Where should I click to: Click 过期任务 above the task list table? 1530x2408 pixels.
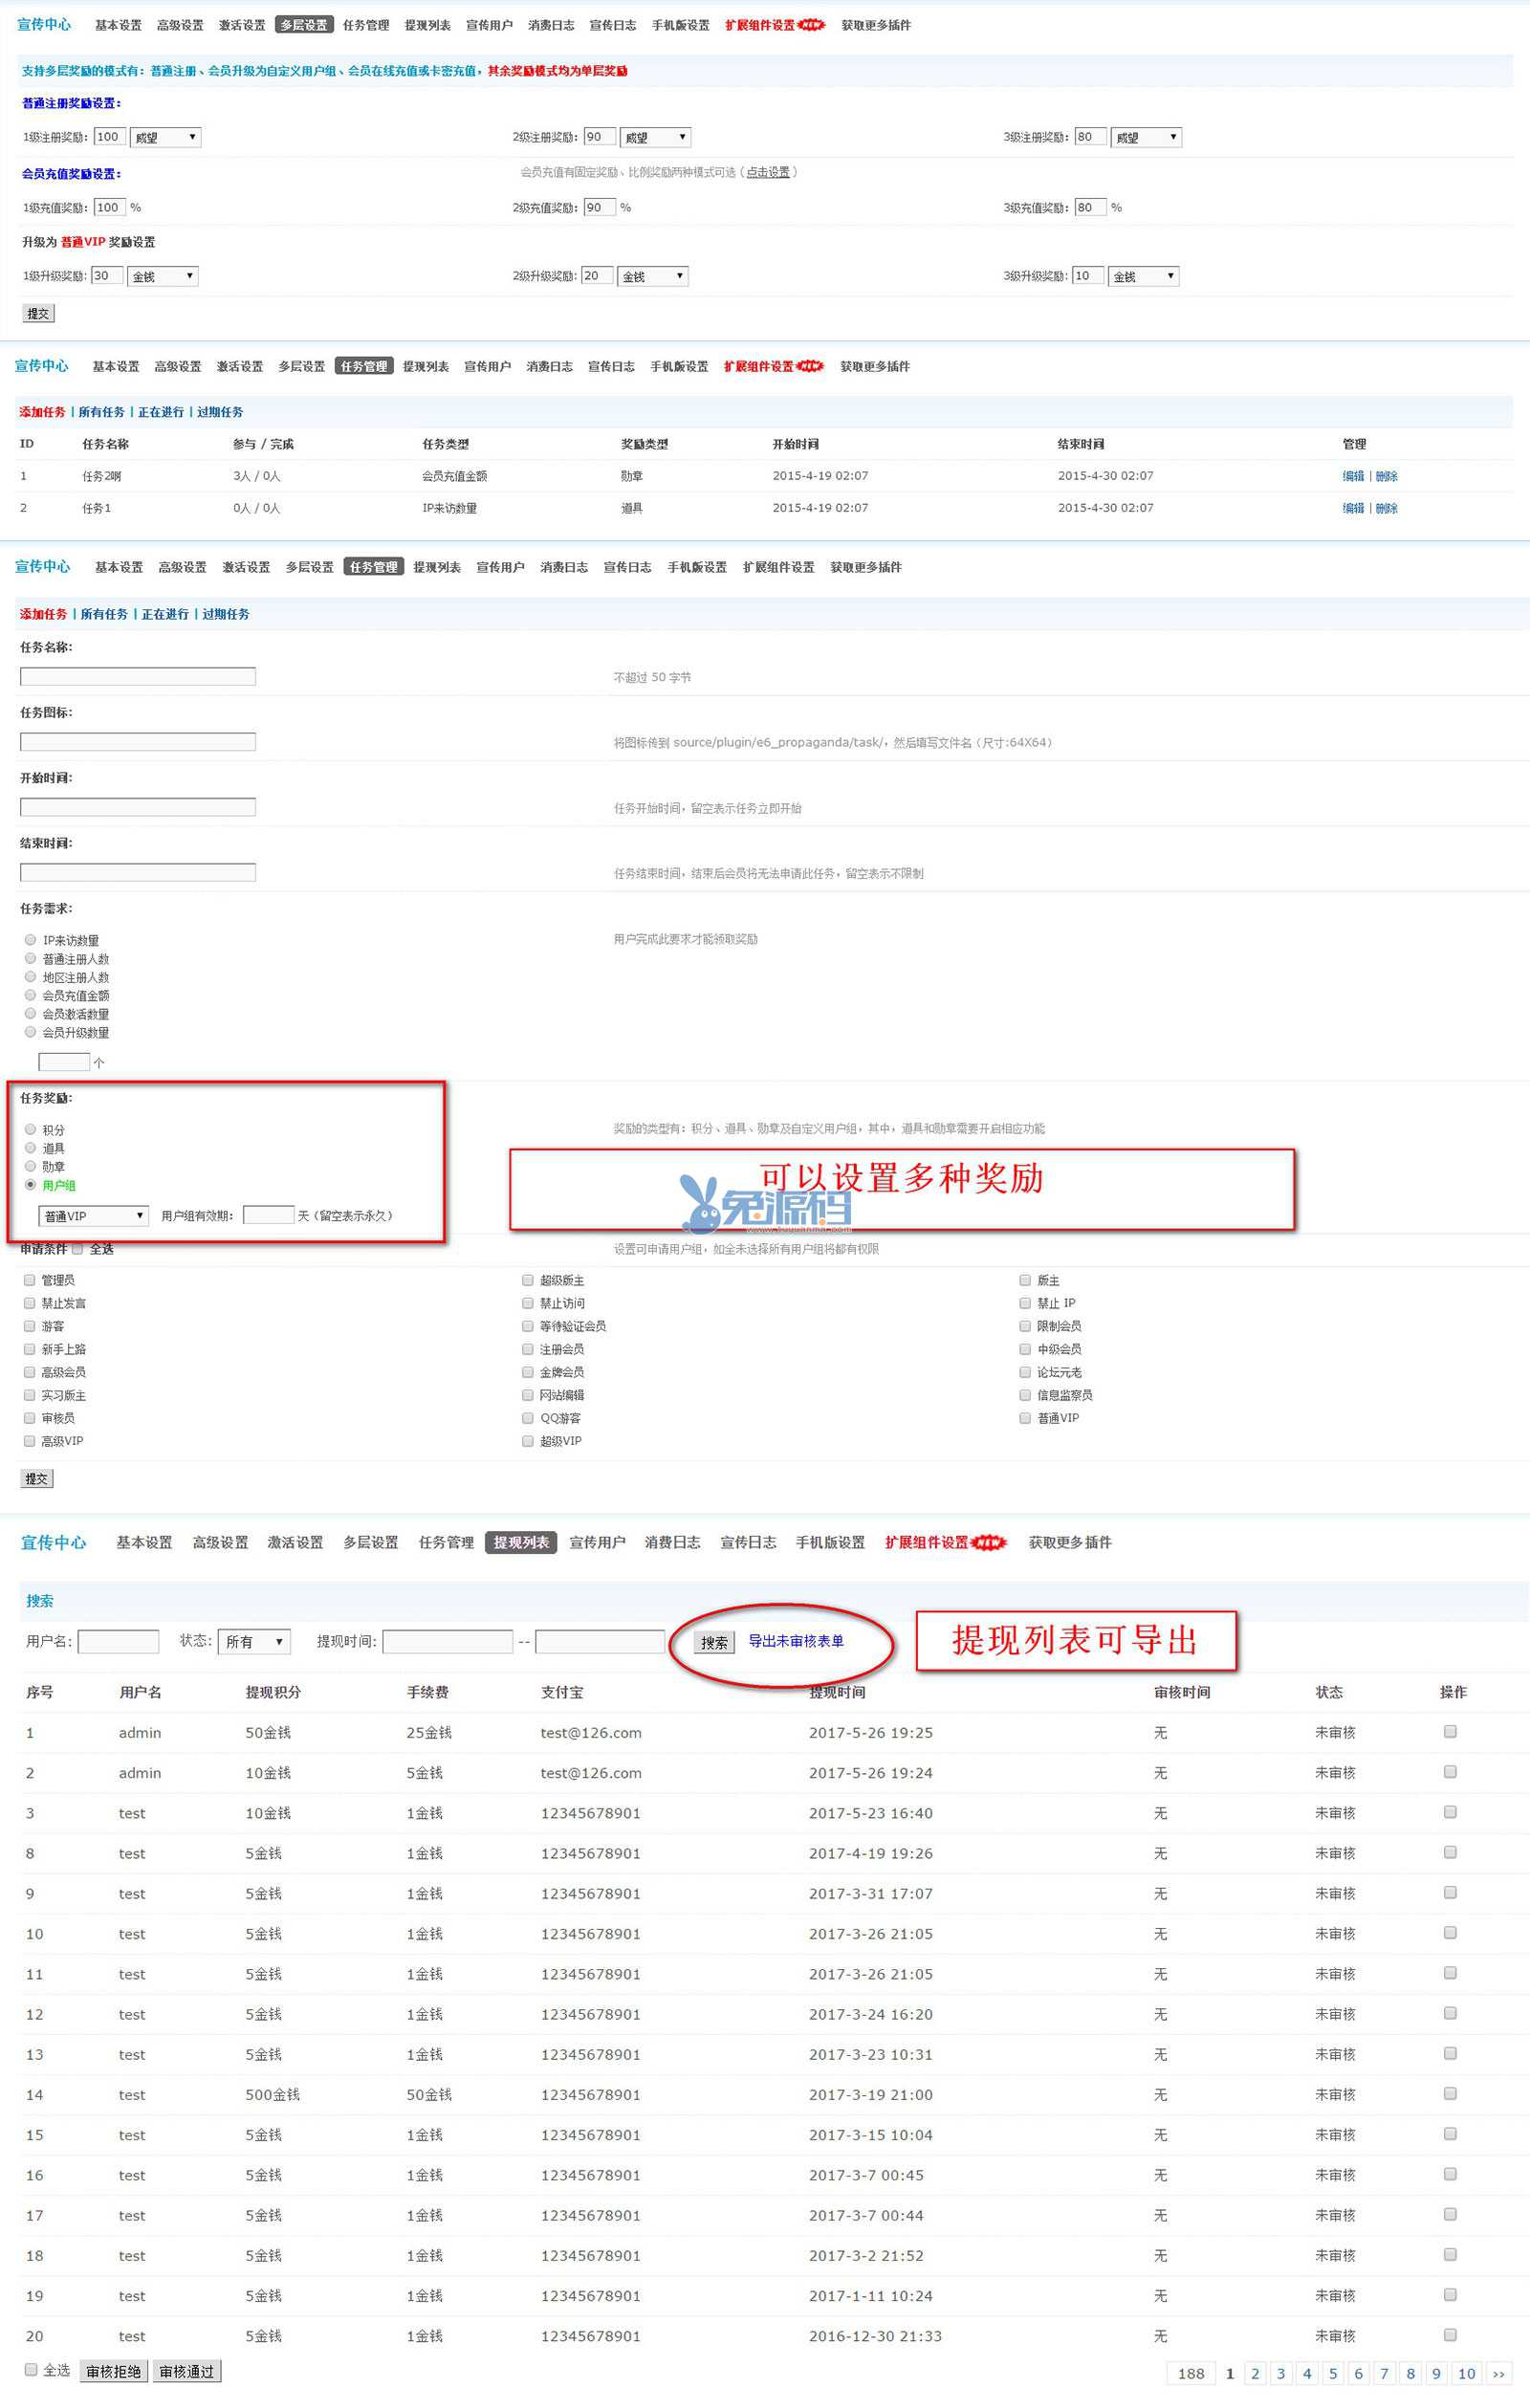click(220, 412)
